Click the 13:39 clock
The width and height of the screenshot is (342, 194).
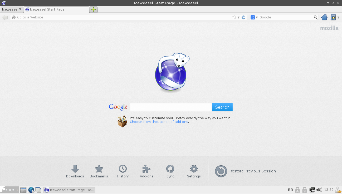point(329,190)
